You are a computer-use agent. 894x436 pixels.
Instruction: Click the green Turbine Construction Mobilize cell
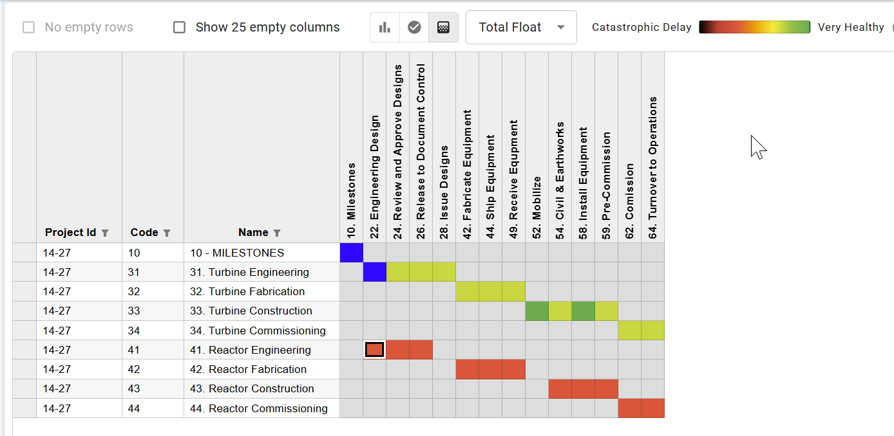[x=537, y=311]
